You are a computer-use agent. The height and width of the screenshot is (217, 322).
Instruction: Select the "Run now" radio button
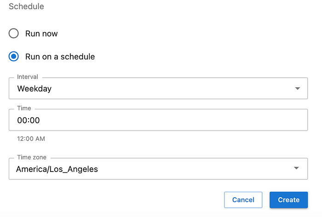(14, 34)
